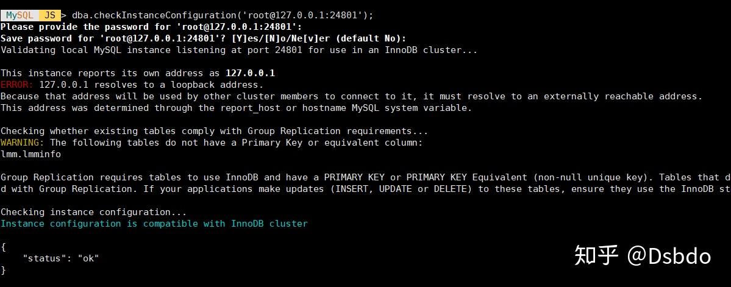Click the Group Replication requires tables paragraph
The image size is (731, 287).
(x=366, y=183)
